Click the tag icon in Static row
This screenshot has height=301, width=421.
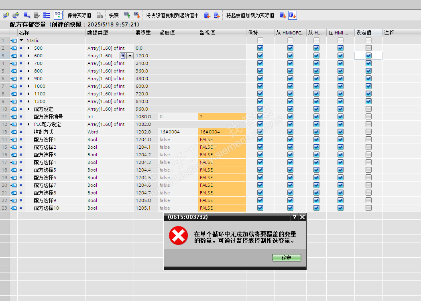click(x=13, y=40)
